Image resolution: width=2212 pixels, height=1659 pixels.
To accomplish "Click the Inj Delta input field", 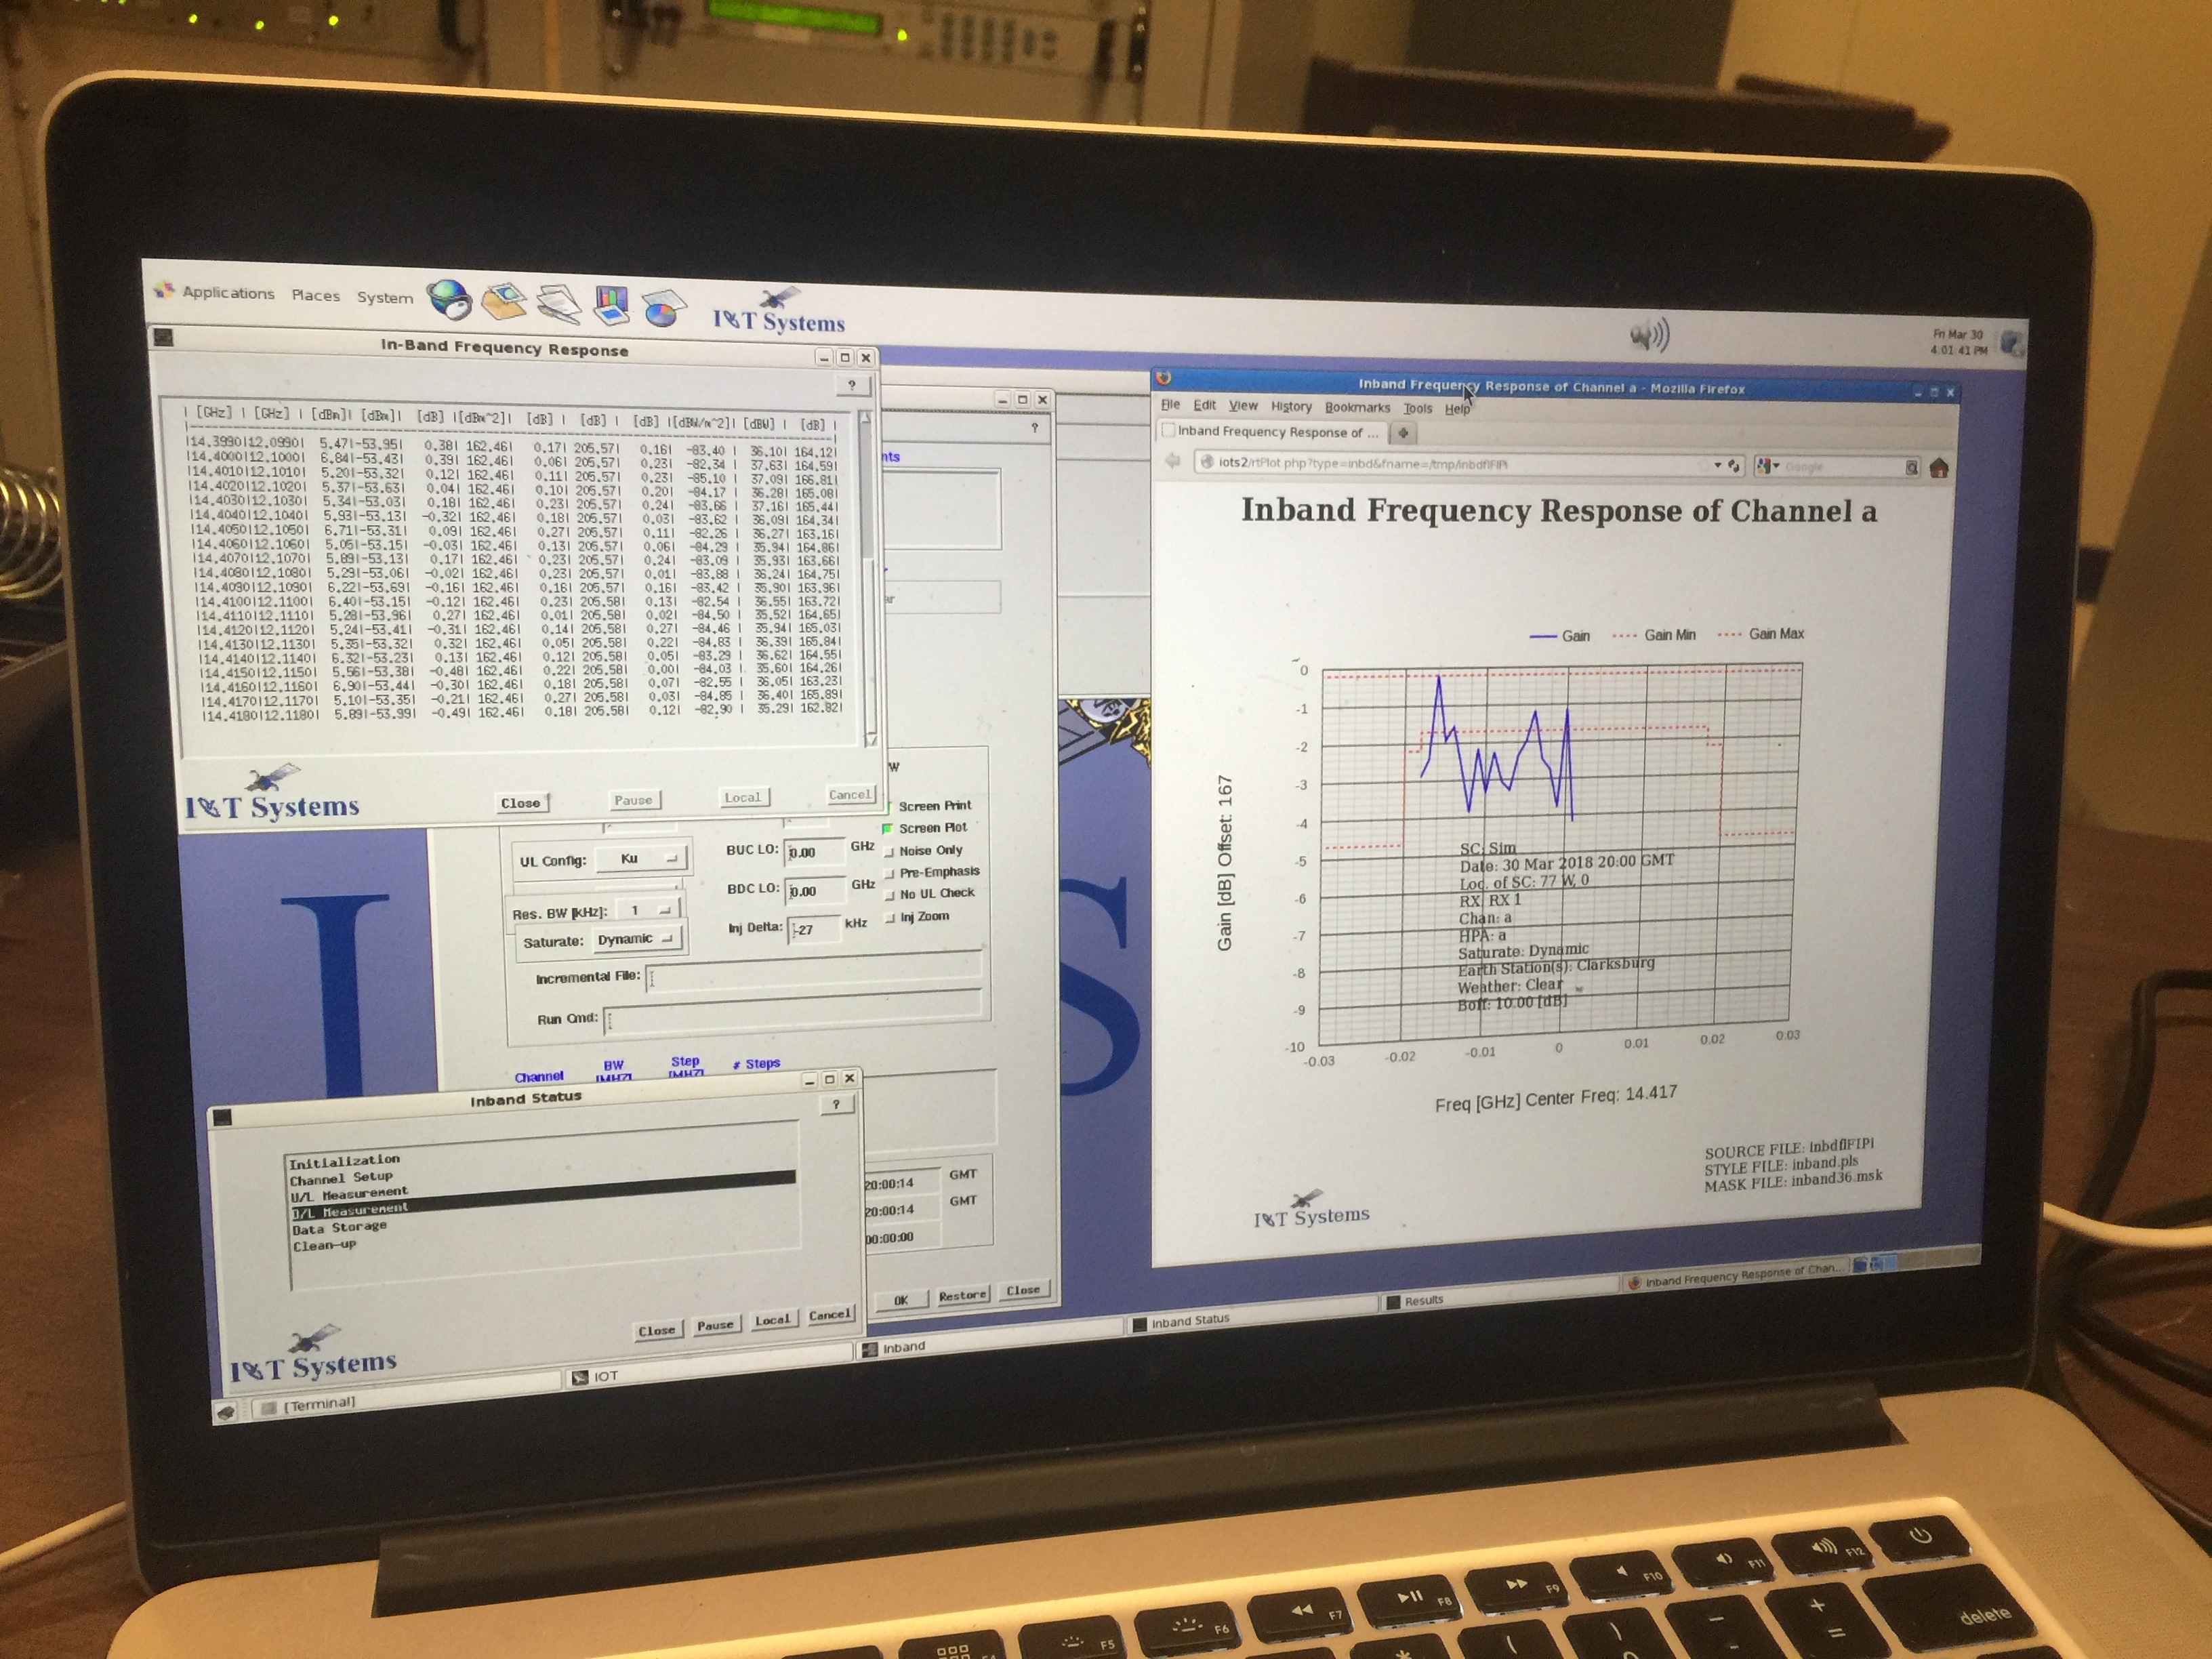I will [x=813, y=929].
